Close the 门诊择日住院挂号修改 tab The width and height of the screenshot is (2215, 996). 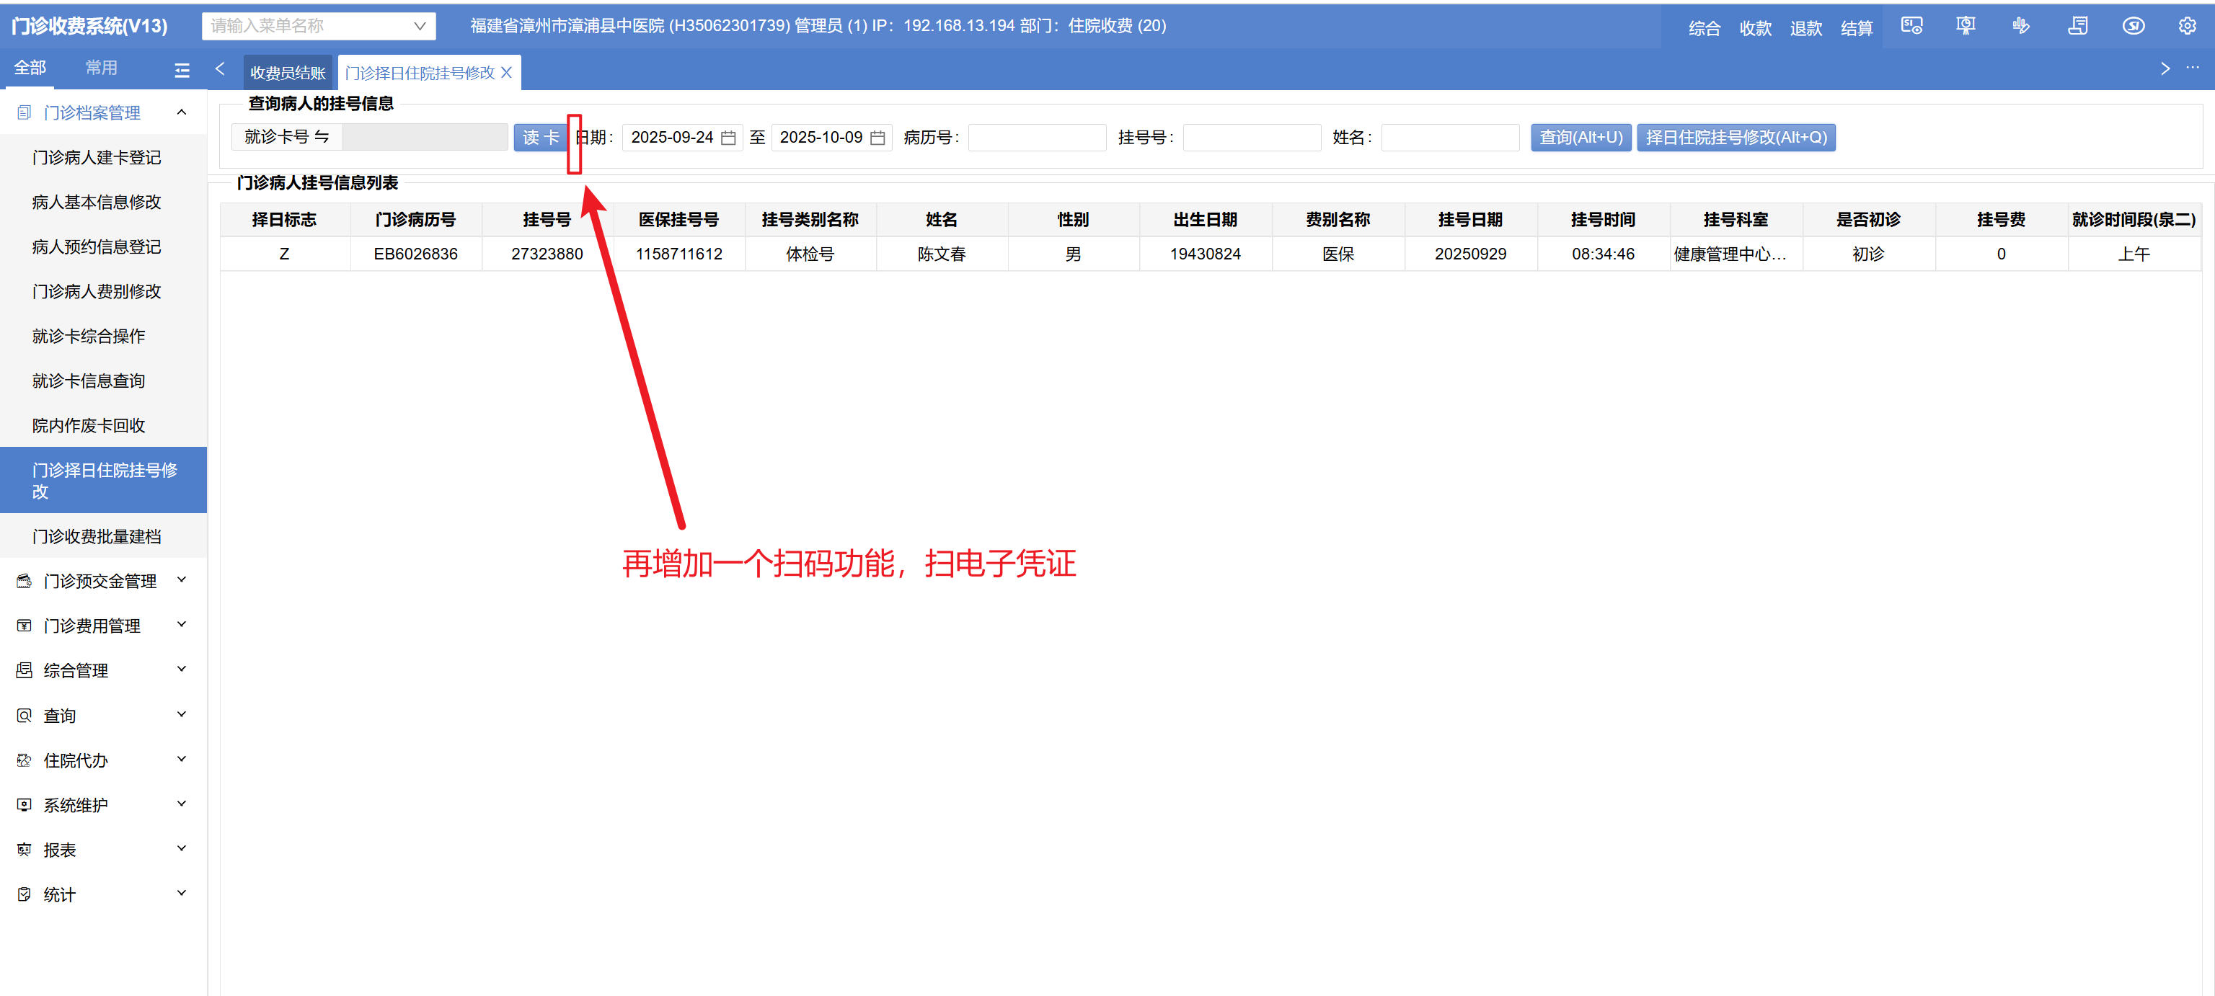tap(506, 72)
